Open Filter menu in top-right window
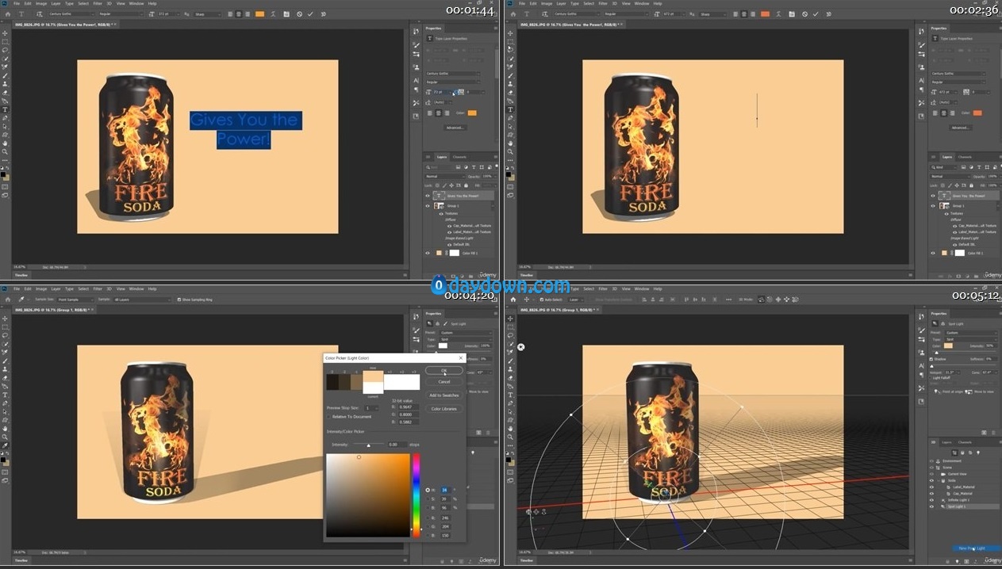1002x569 pixels. (603, 3)
